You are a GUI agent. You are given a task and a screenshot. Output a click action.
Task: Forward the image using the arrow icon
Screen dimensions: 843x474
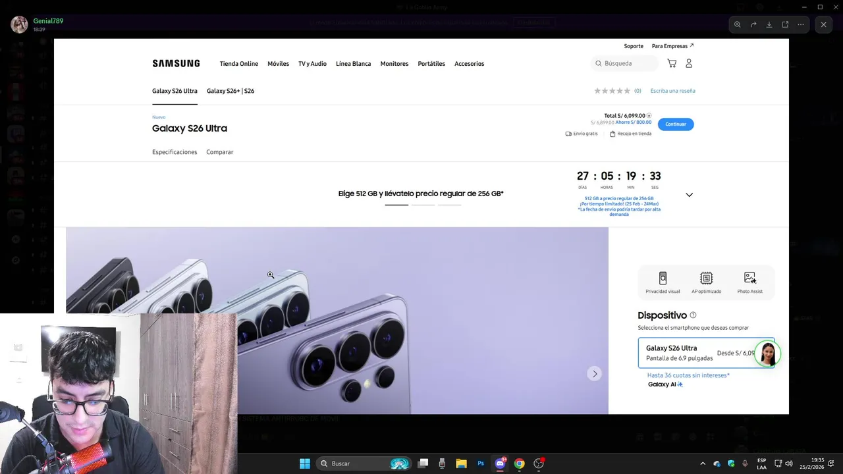[753, 24]
